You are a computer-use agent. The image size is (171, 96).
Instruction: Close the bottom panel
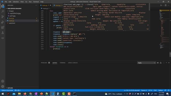tap(169, 63)
